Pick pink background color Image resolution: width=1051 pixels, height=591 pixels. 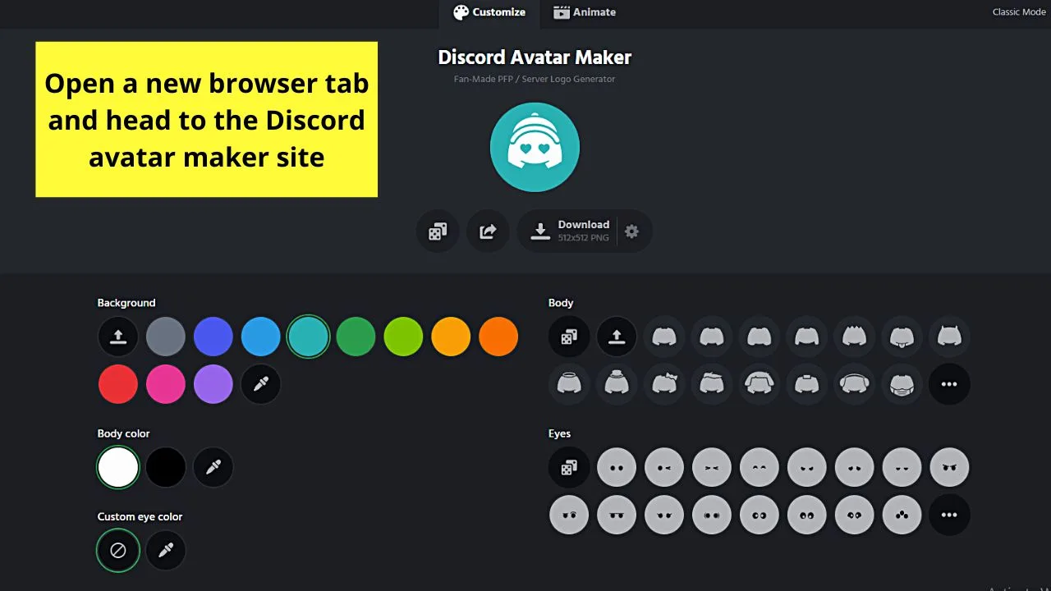point(166,384)
